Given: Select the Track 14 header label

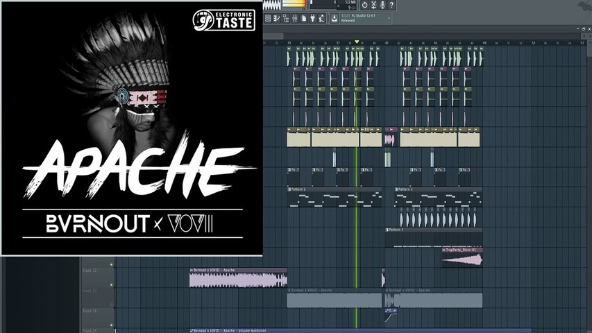Looking at the screenshot, I should click(90, 311).
